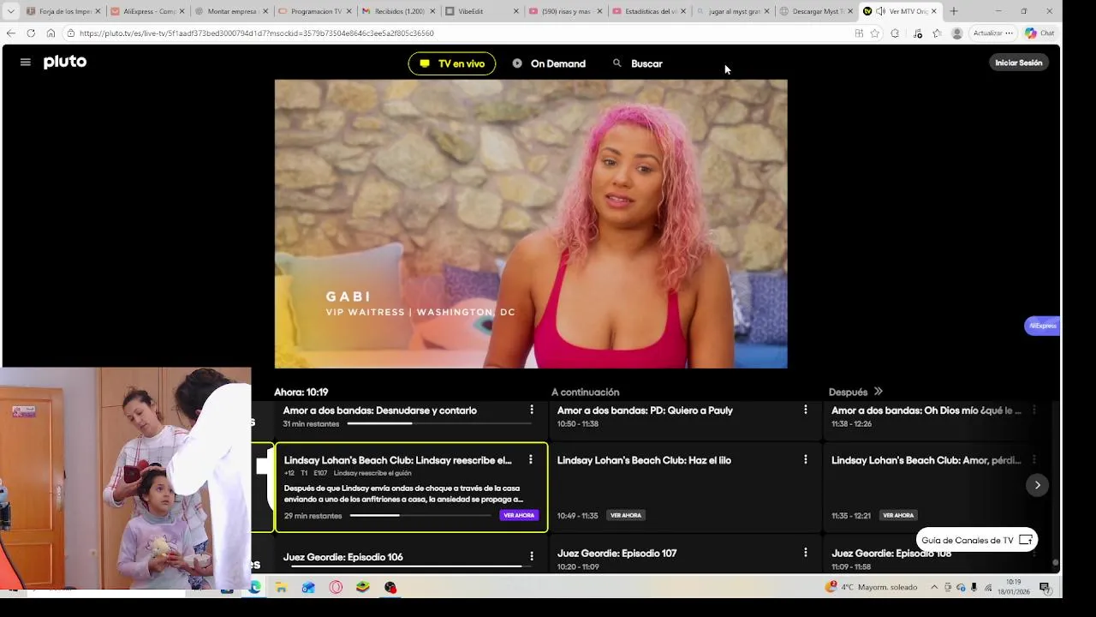Click Ver Ahora for 11:35 - 12:21 episode
1096x617 pixels.
898,516
